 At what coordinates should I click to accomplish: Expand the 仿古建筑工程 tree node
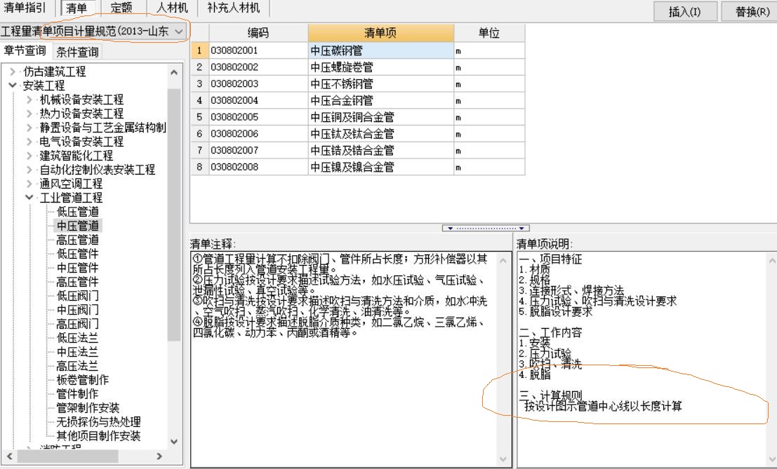coord(13,72)
